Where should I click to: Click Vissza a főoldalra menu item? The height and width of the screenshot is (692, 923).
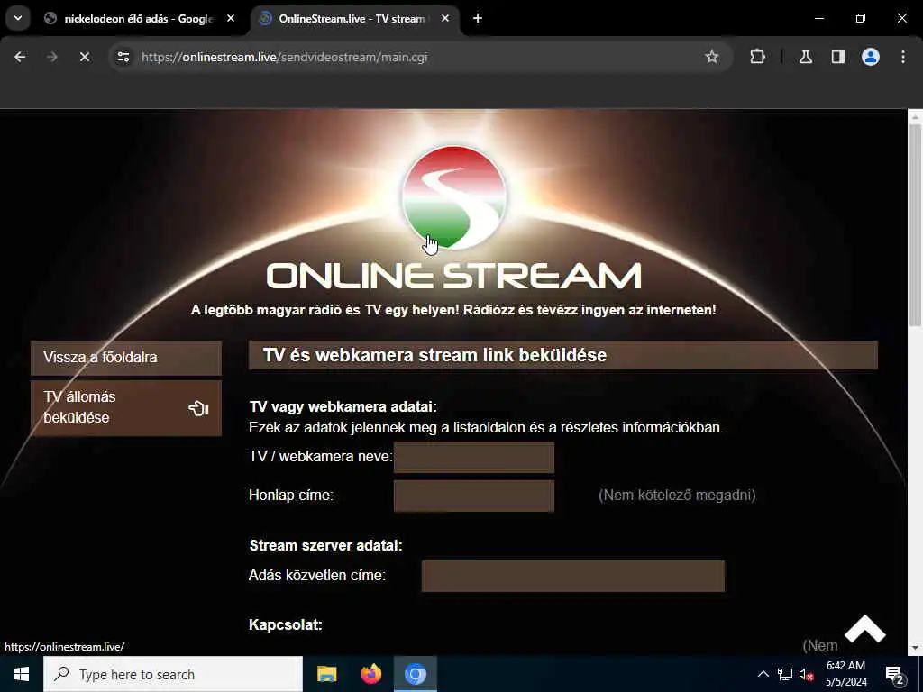tap(126, 358)
